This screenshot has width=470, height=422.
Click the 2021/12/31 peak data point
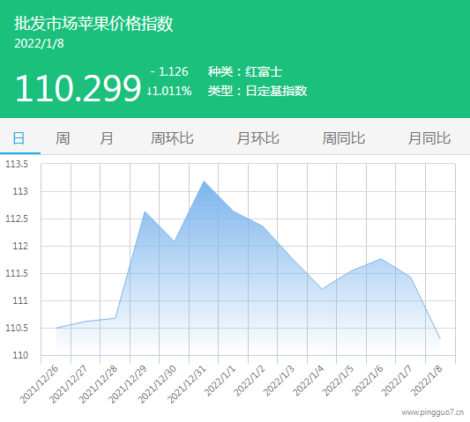pos(204,181)
